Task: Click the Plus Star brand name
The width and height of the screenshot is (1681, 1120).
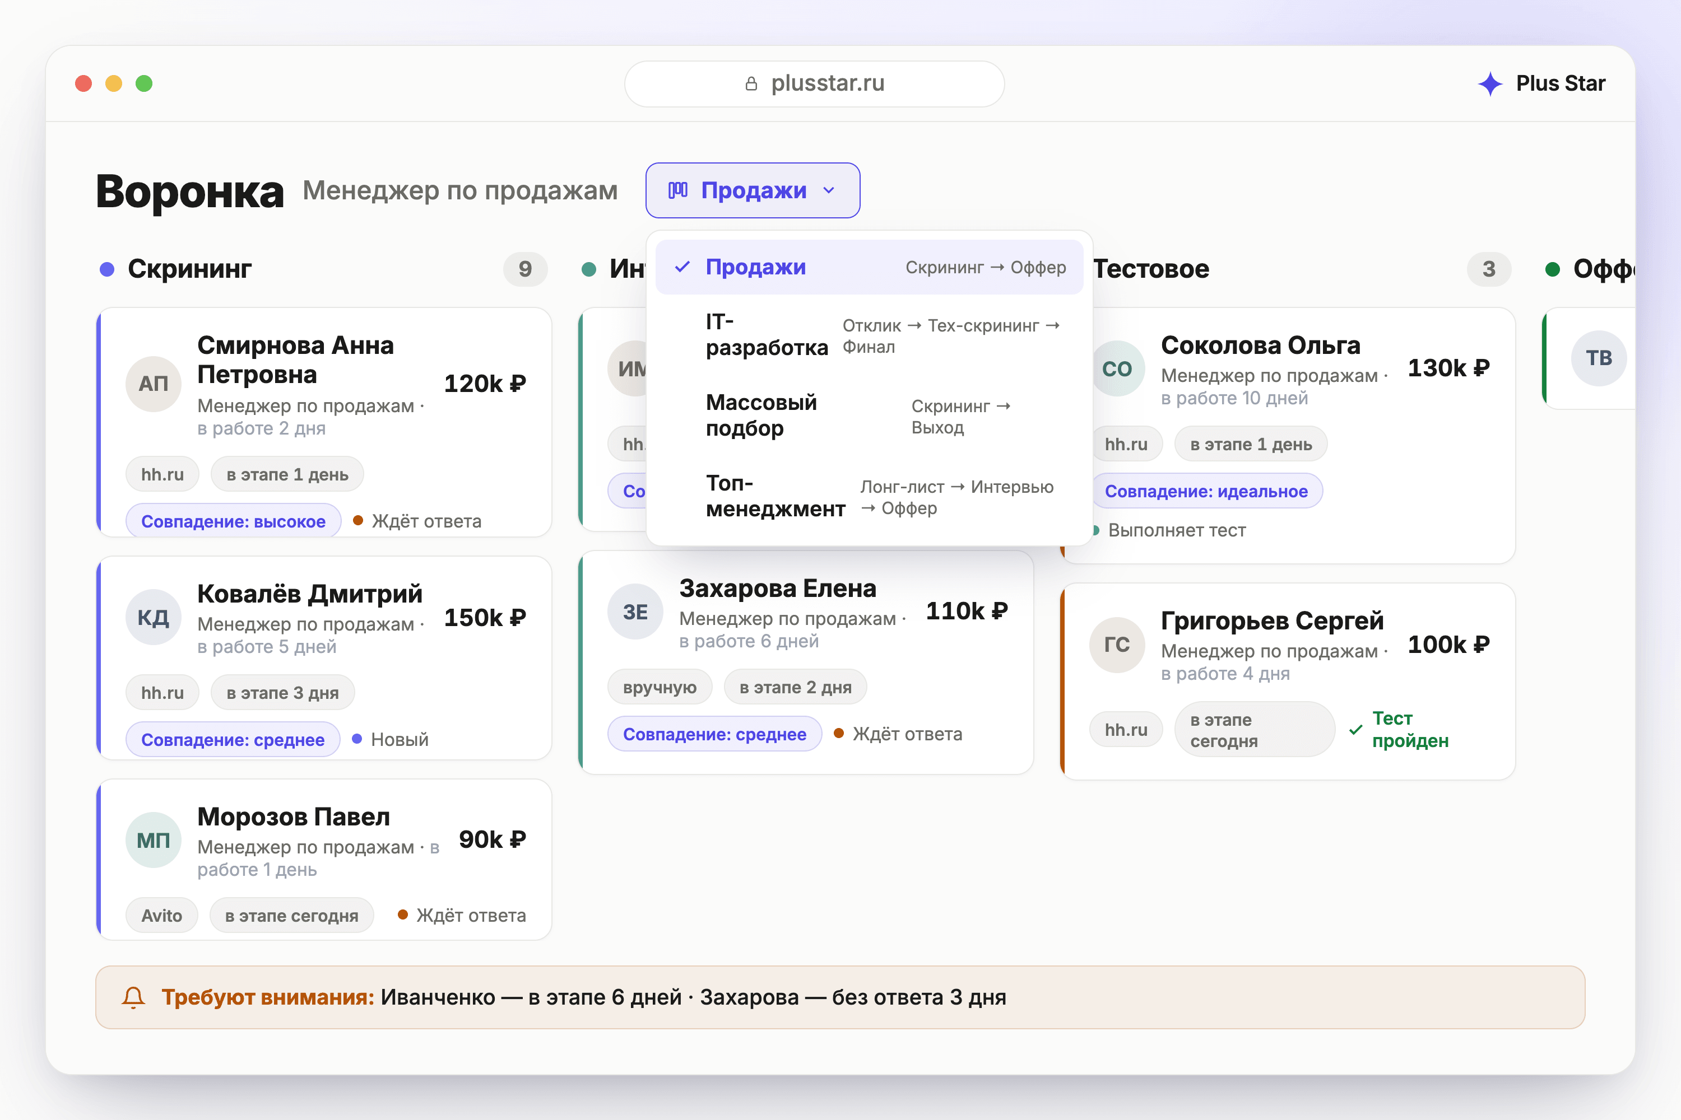Action: (x=1561, y=83)
